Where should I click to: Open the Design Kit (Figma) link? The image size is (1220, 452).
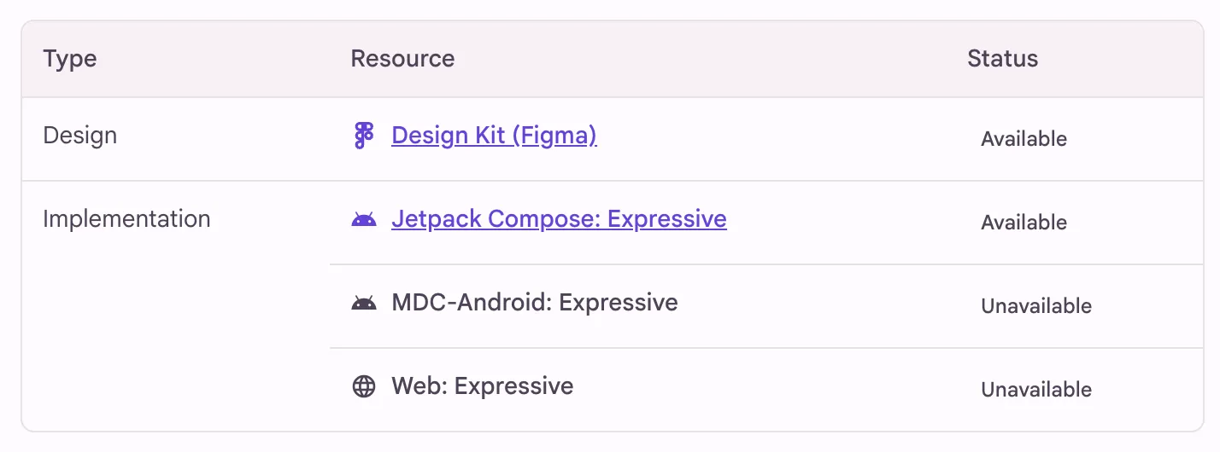point(494,136)
